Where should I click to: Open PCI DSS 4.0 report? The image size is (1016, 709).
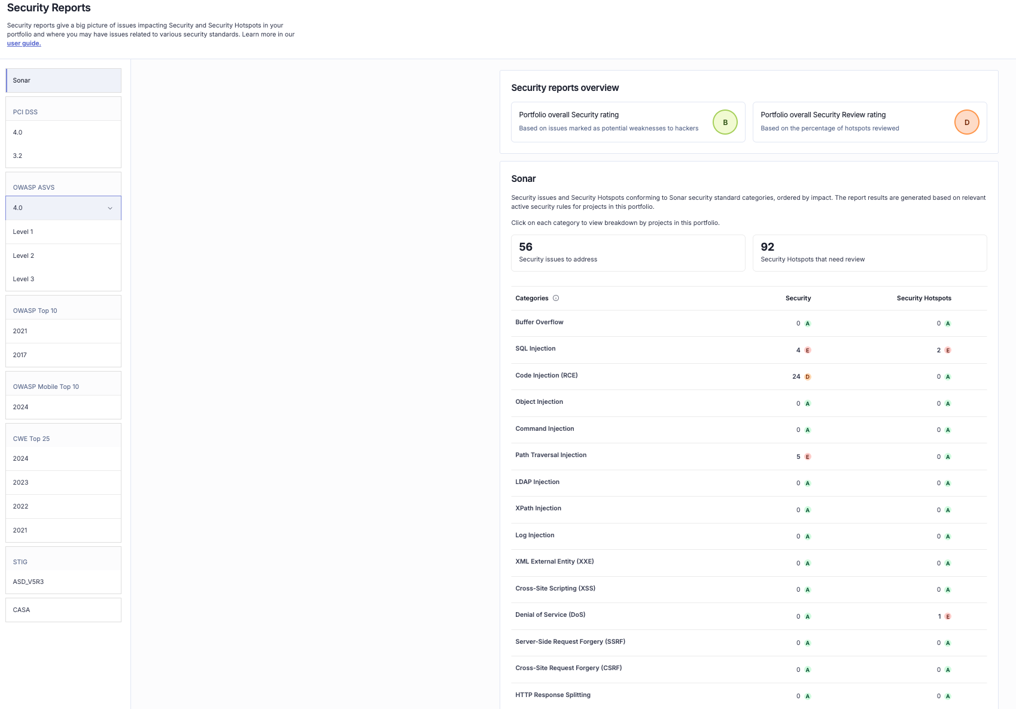click(63, 132)
